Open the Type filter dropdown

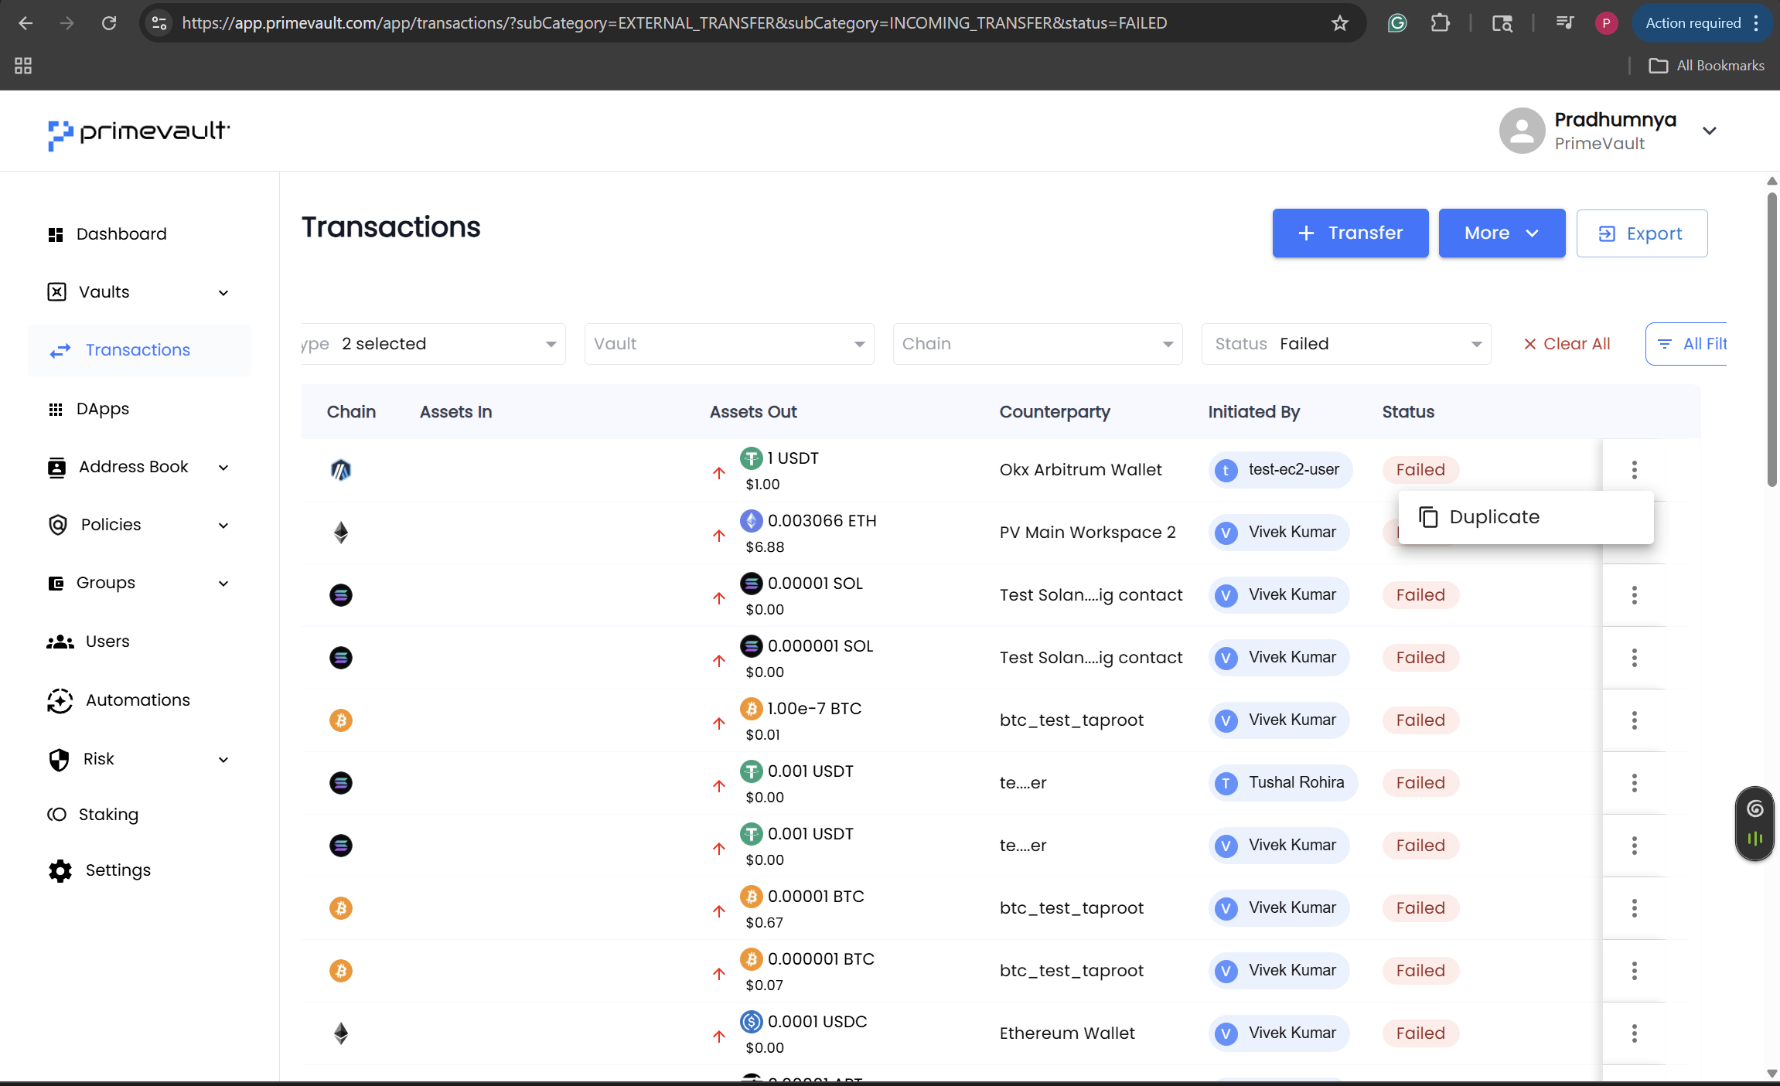434,344
